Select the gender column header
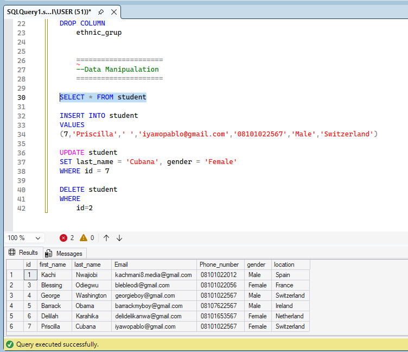Image resolution: width=408 pixels, height=352 pixels. click(x=258, y=265)
